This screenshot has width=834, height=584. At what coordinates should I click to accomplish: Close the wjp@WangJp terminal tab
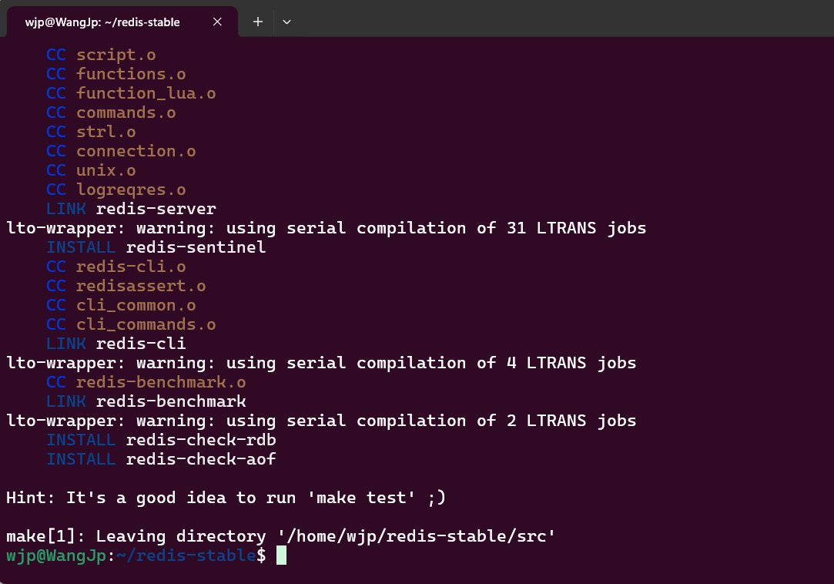click(x=217, y=22)
